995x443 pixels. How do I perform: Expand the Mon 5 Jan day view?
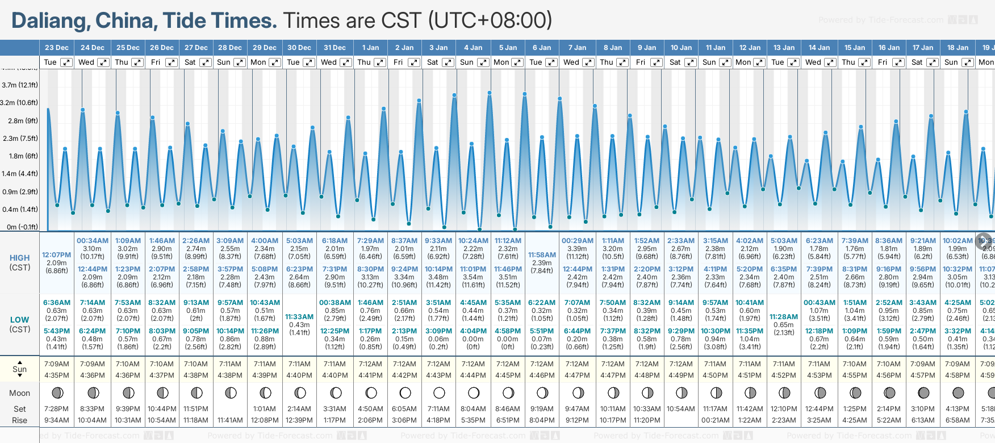[x=517, y=62]
